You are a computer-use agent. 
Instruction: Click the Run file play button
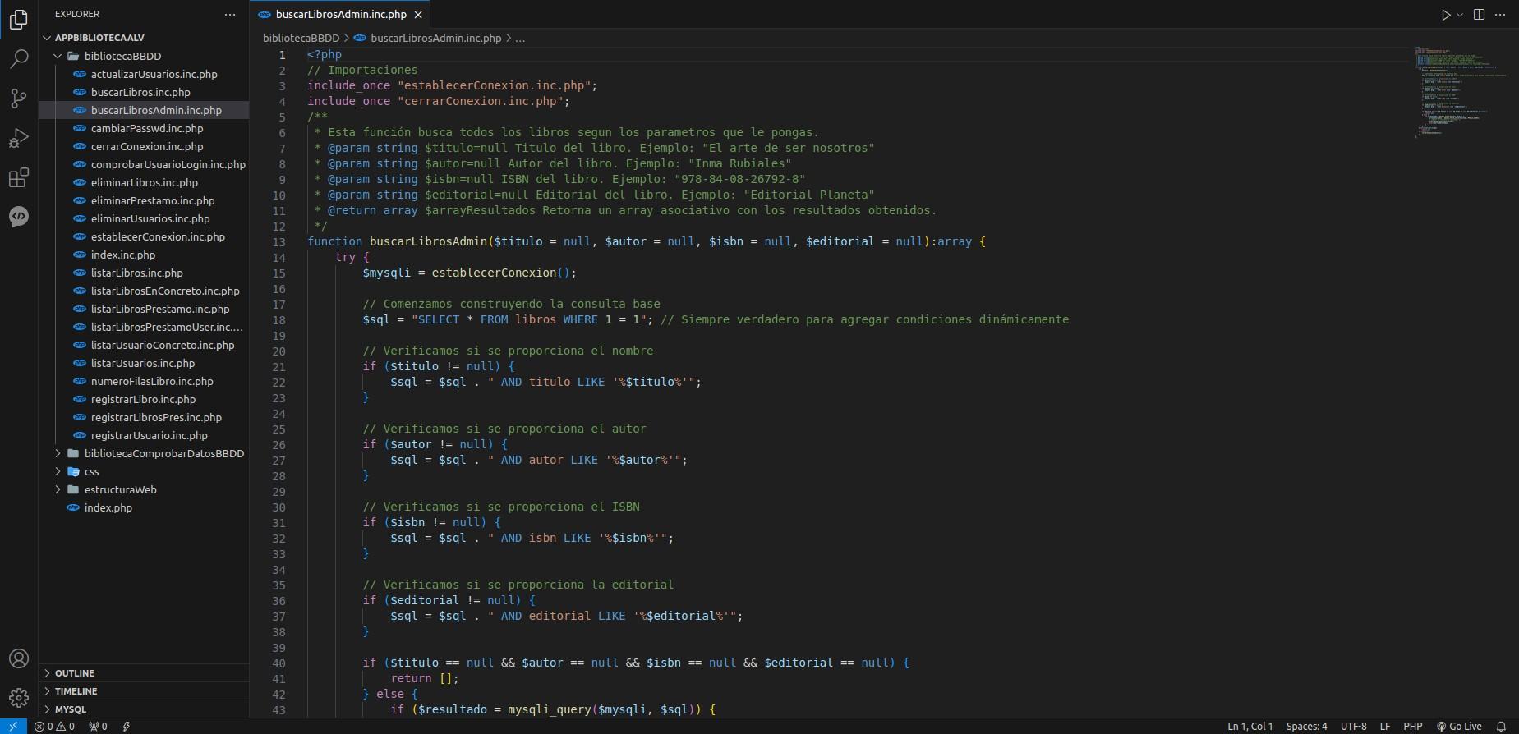pos(1446,15)
